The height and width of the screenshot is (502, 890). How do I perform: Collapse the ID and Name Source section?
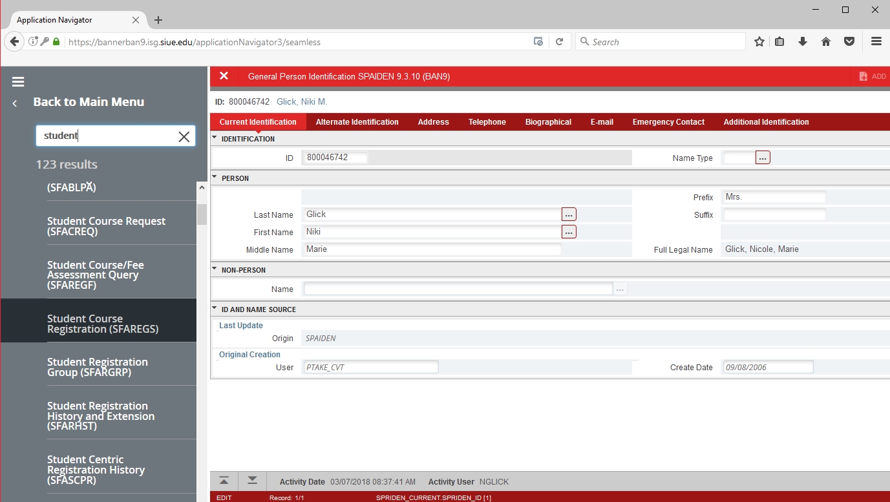[215, 309]
